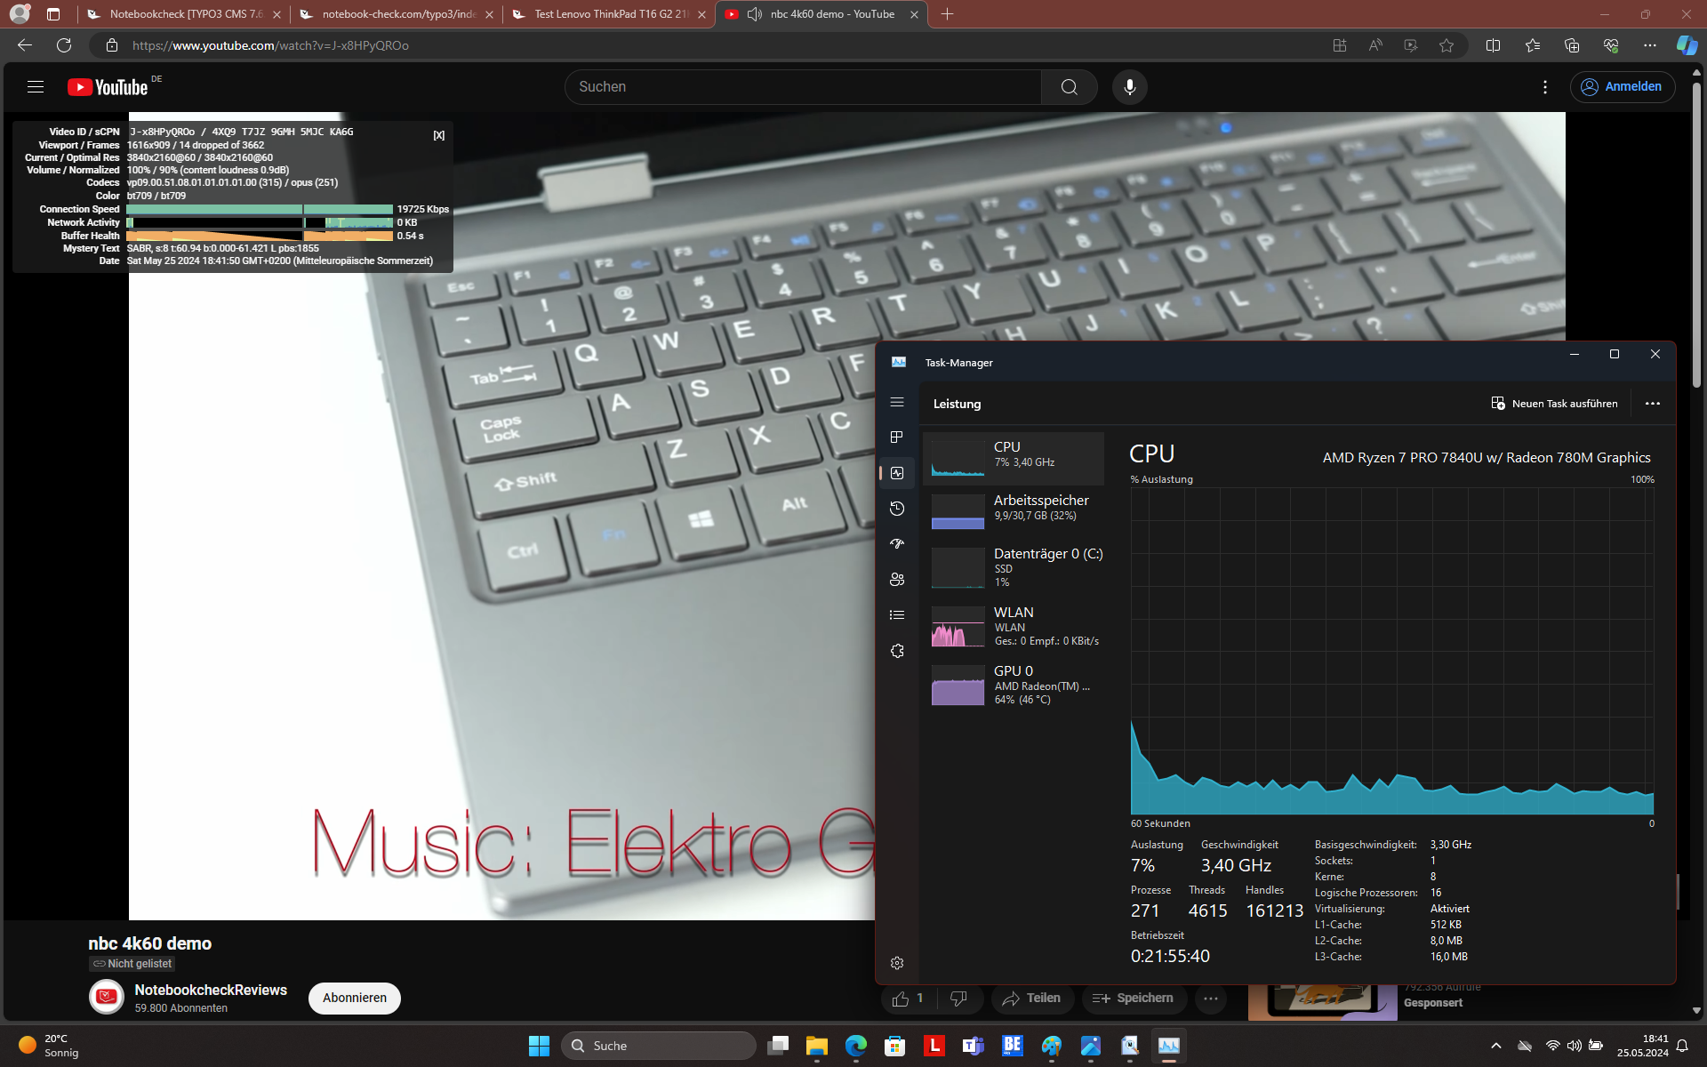Click the YouTube Suchen search field
Image resolution: width=1707 pixels, height=1067 pixels.
(800, 87)
